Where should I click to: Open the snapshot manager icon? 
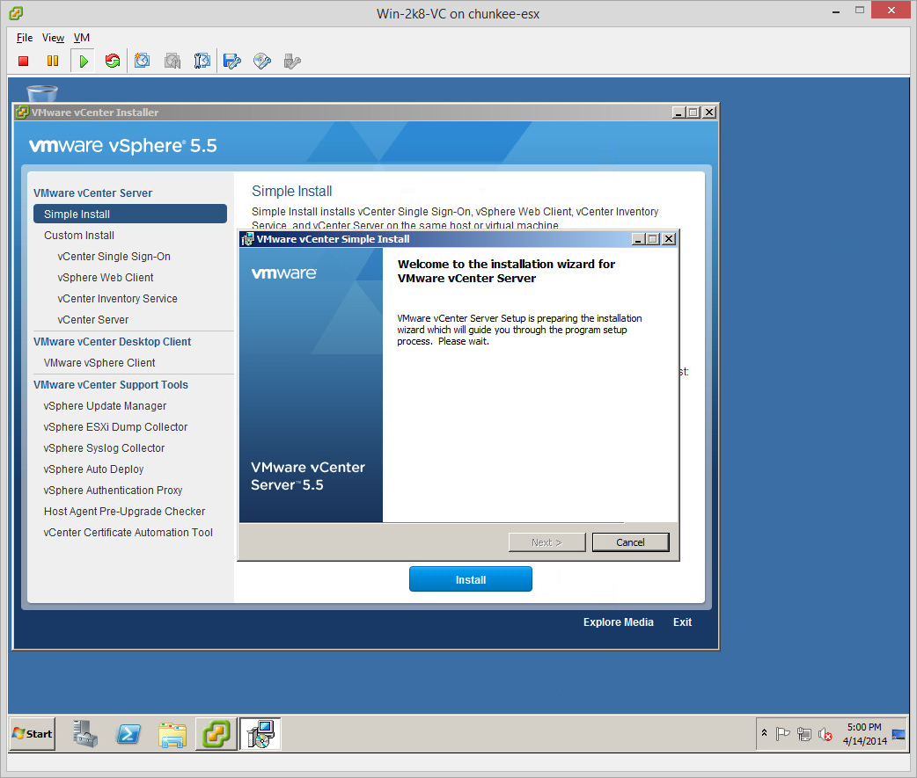point(202,61)
